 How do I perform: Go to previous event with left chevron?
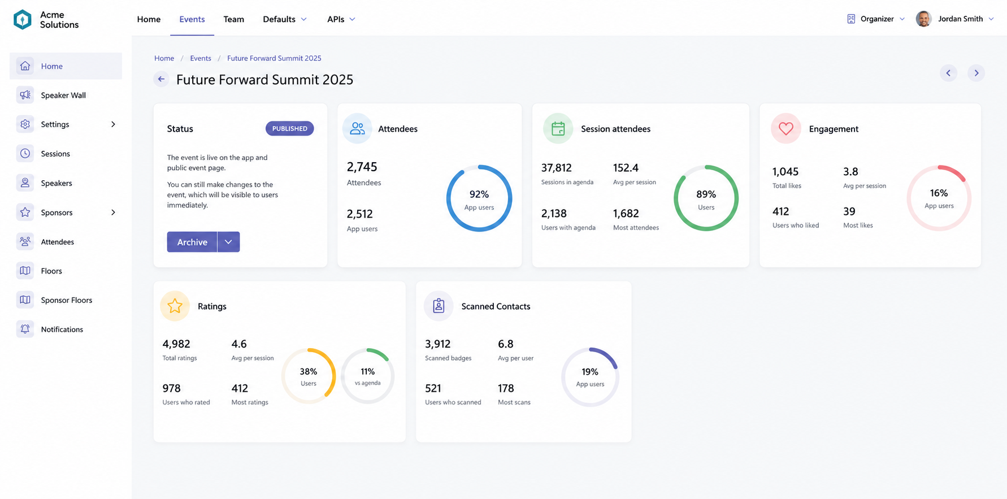point(948,73)
